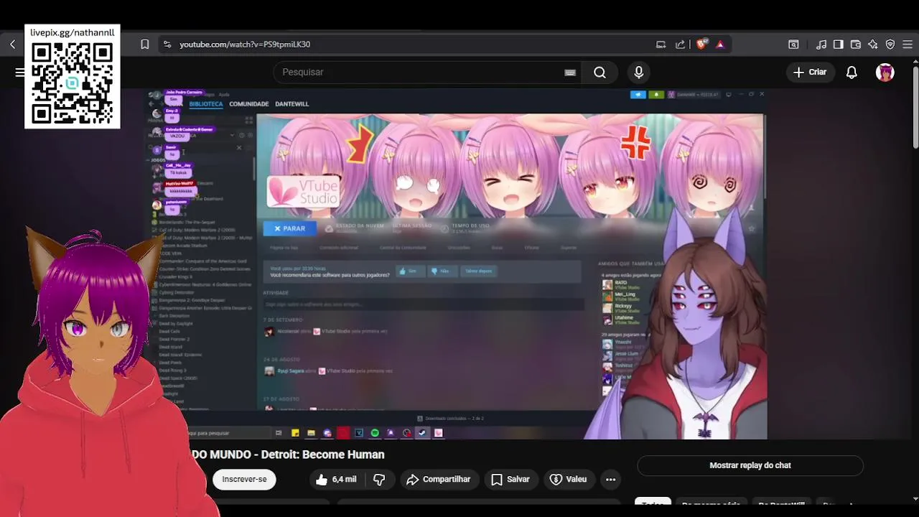Open Brave Rewards triangle icon
The height and width of the screenshot is (517, 919).
(x=719, y=45)
